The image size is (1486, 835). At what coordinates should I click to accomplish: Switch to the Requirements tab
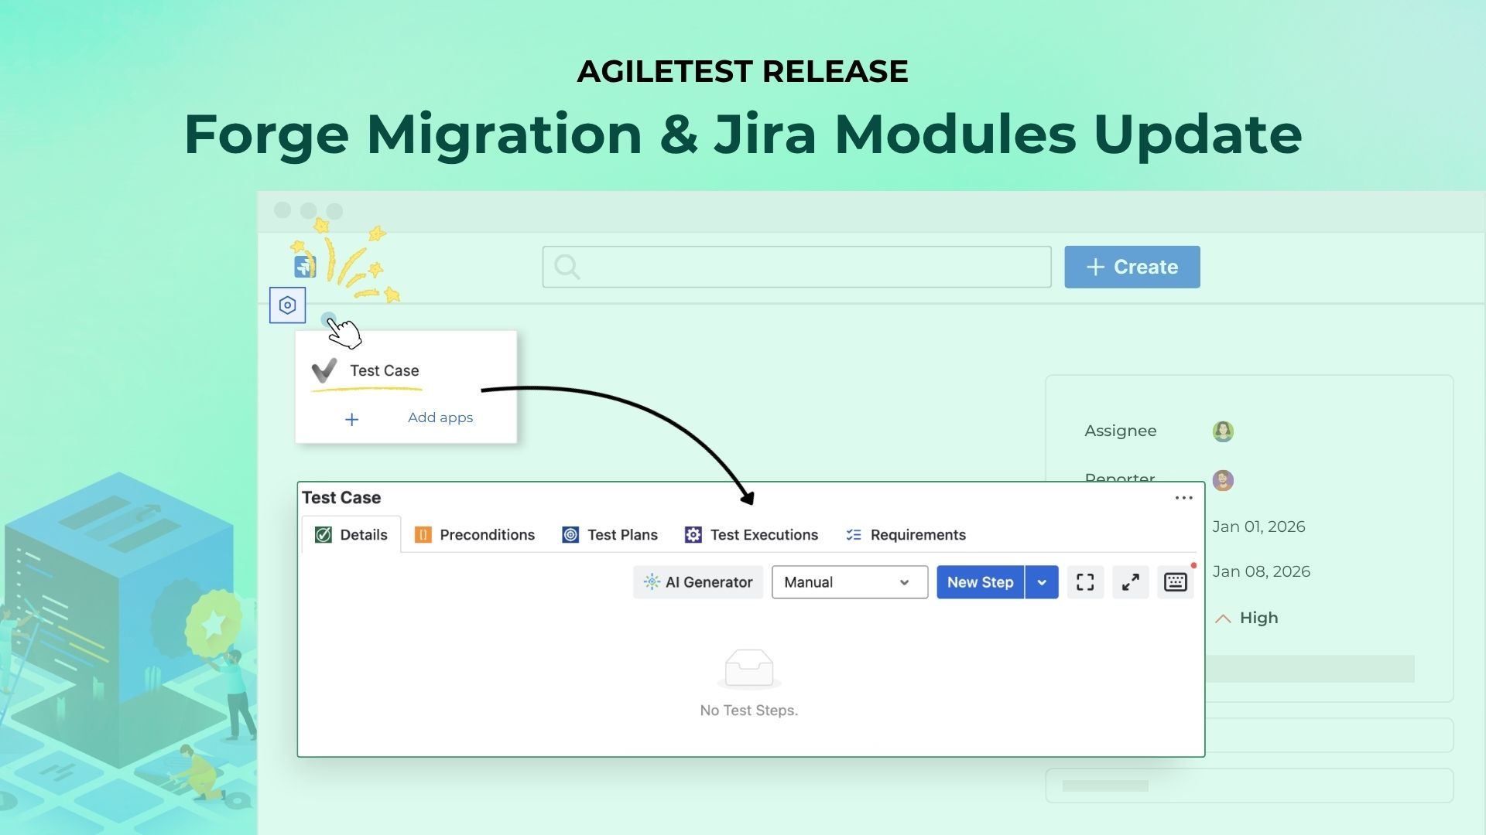tap(906, 535)
